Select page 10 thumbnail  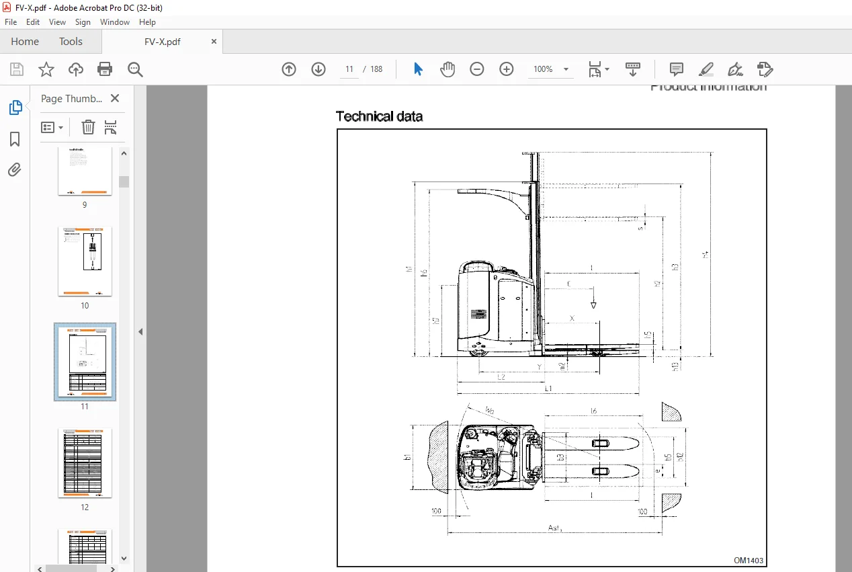[85, 261]
